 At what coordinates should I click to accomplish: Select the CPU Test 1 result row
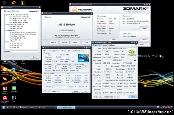(x=16, y=26)
